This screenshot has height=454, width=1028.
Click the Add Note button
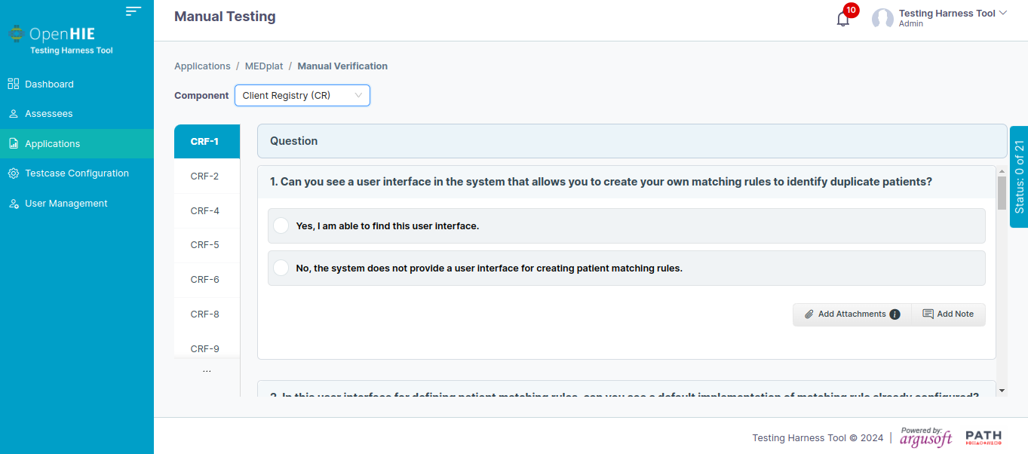[948, 314]
